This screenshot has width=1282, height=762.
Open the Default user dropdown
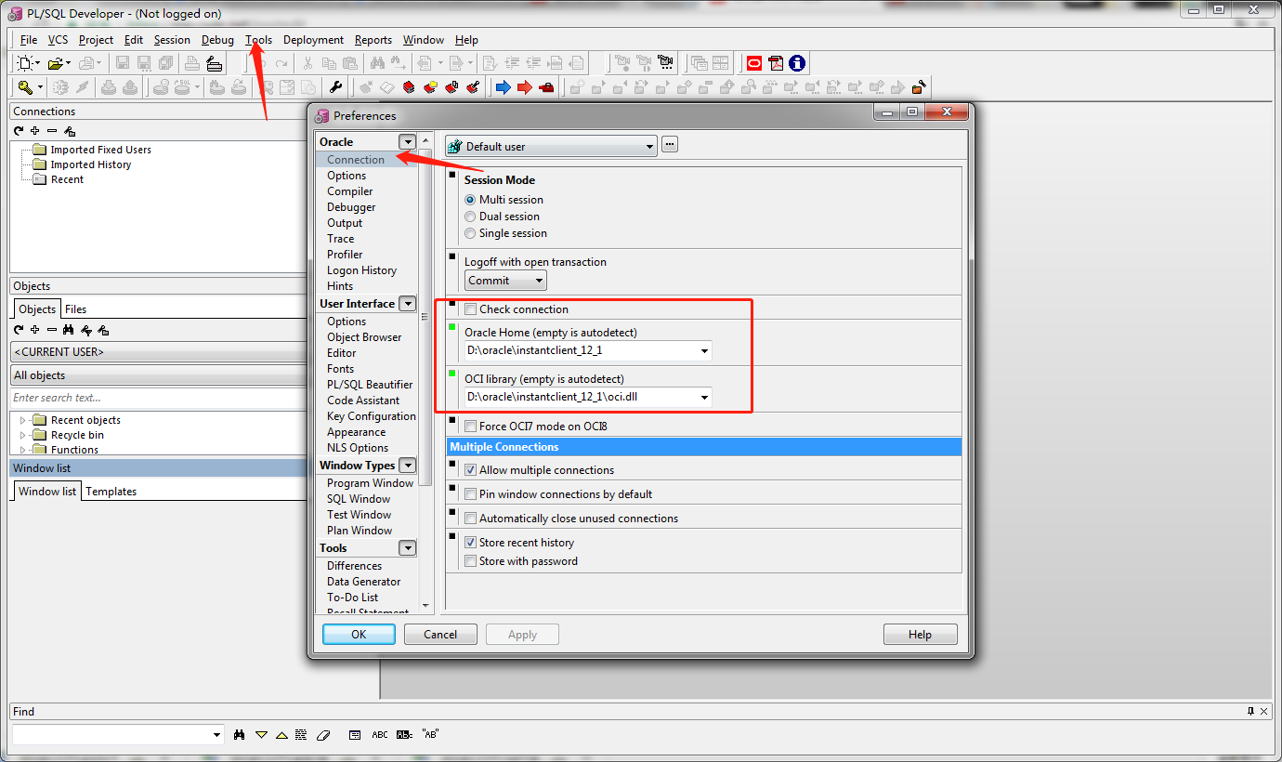[648, 146]
